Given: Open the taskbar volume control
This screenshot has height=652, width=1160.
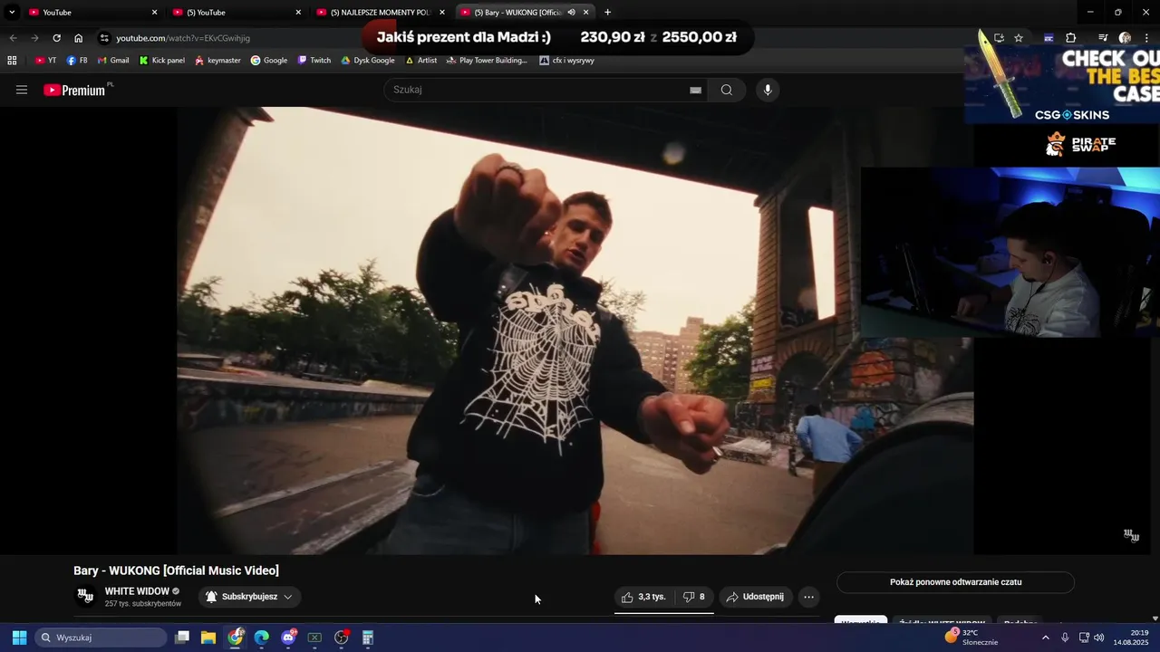Looking at the screenshot, I should coord(1099,638).
